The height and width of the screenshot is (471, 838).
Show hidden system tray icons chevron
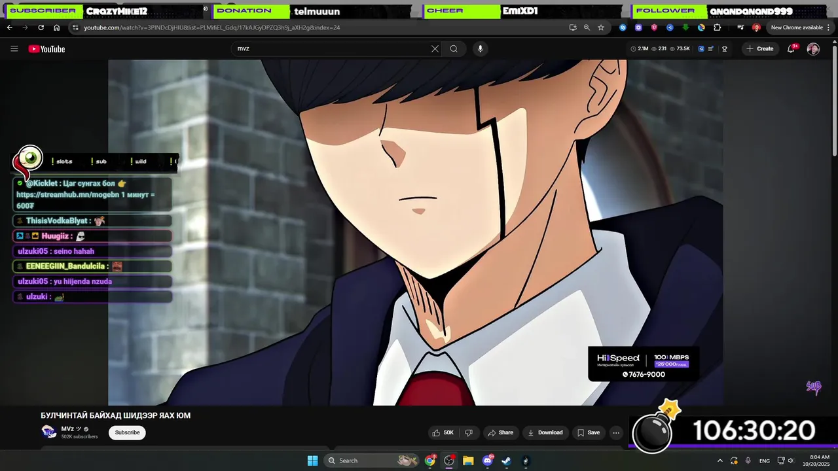click(720, 461)
